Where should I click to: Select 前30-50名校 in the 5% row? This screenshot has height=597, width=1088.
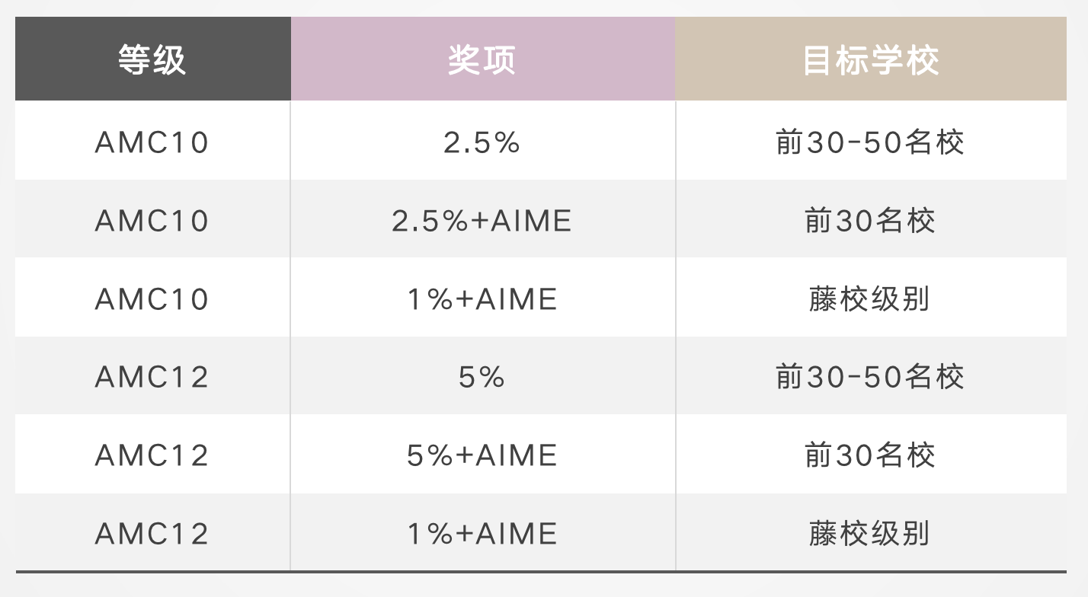click(871, 377)
